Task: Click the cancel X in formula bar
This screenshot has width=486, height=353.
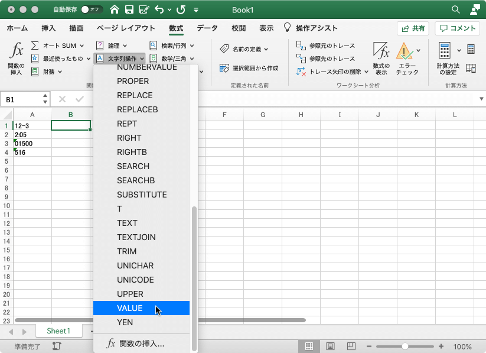Action: (x=62, y=99)
